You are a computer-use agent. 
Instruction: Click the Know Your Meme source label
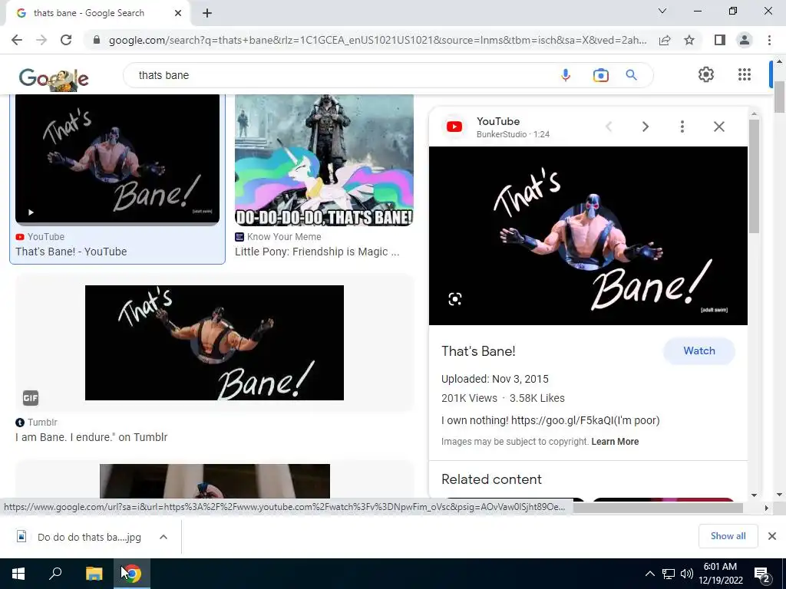284,237
